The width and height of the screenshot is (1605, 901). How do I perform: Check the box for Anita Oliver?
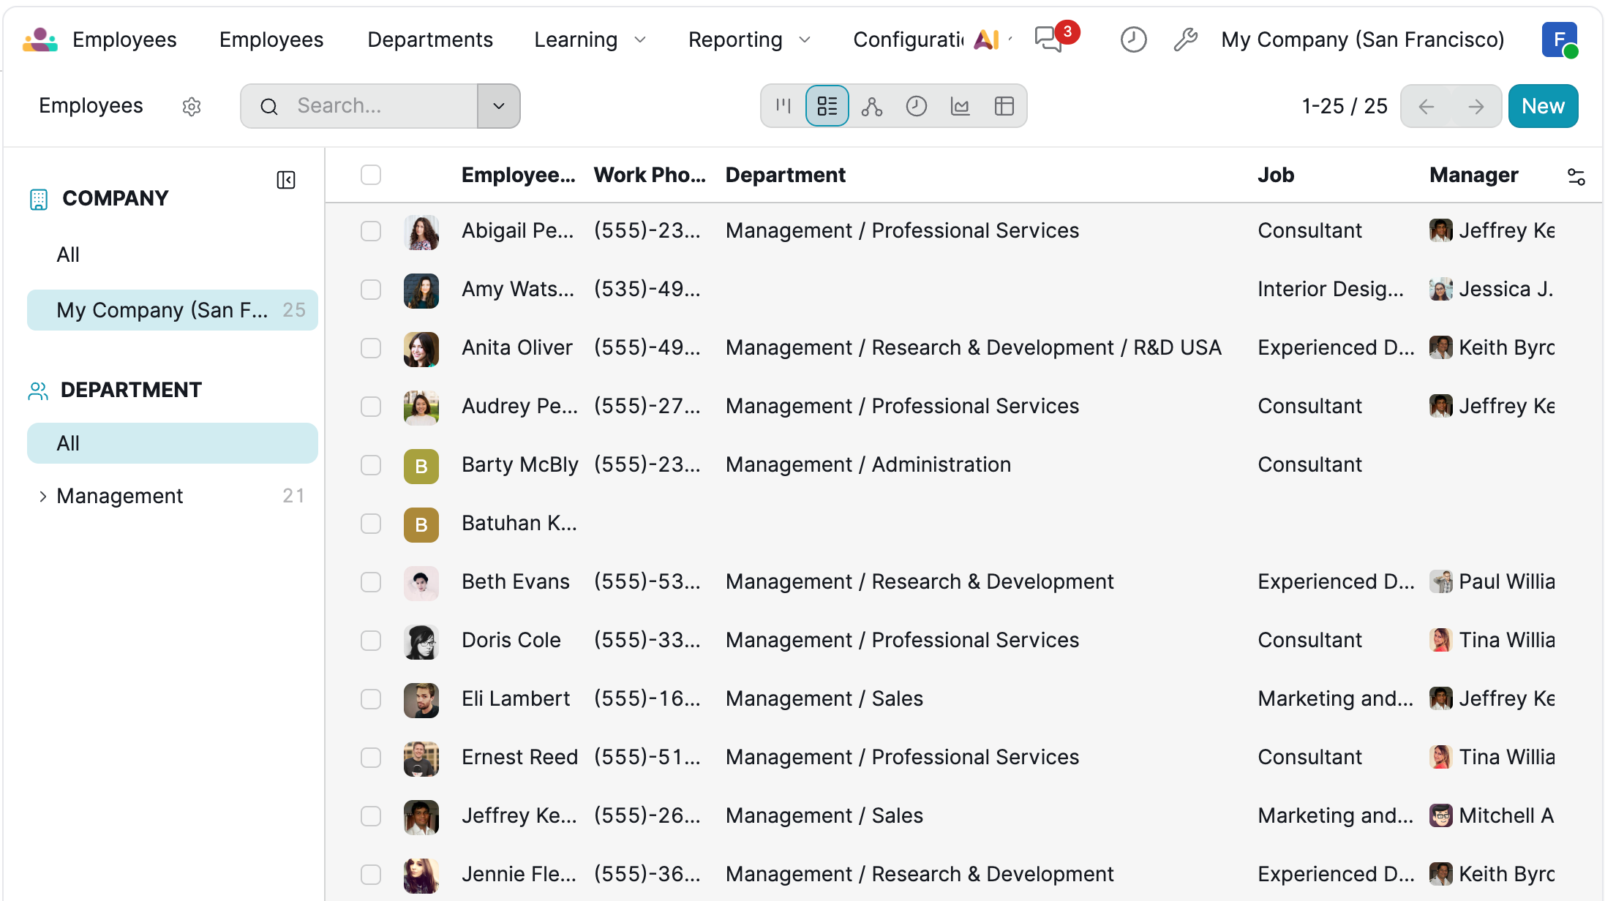371,348
